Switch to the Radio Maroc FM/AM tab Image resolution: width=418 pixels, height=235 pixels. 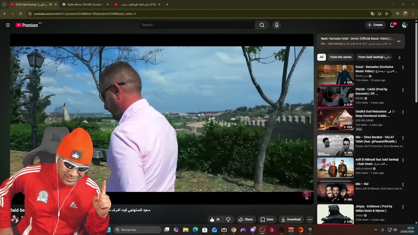pos(85,5)
